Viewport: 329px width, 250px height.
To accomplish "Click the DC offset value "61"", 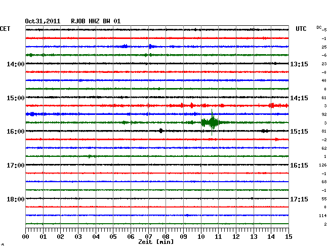I will 324,98.
